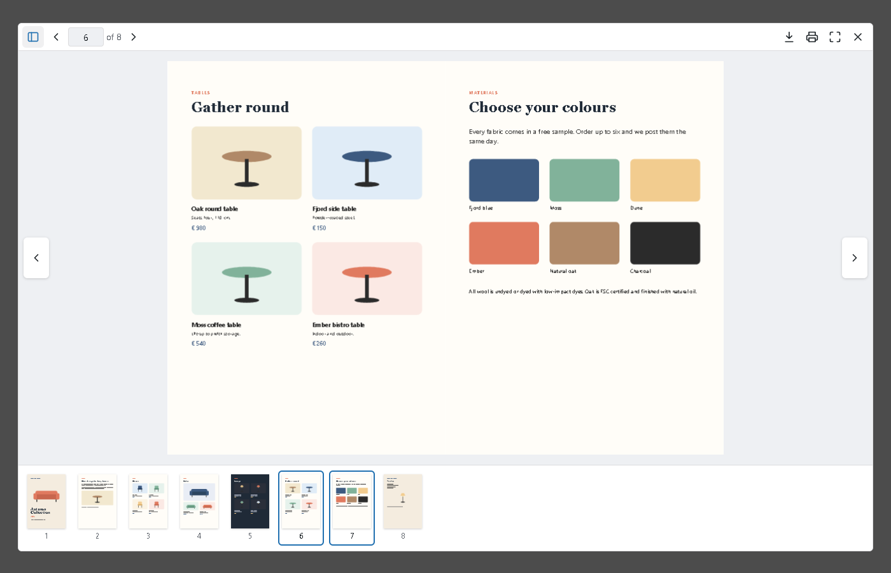Click the € 150 price text
Image resolution: width=891 pixels, height=573 pixels.
pos(319,228)
